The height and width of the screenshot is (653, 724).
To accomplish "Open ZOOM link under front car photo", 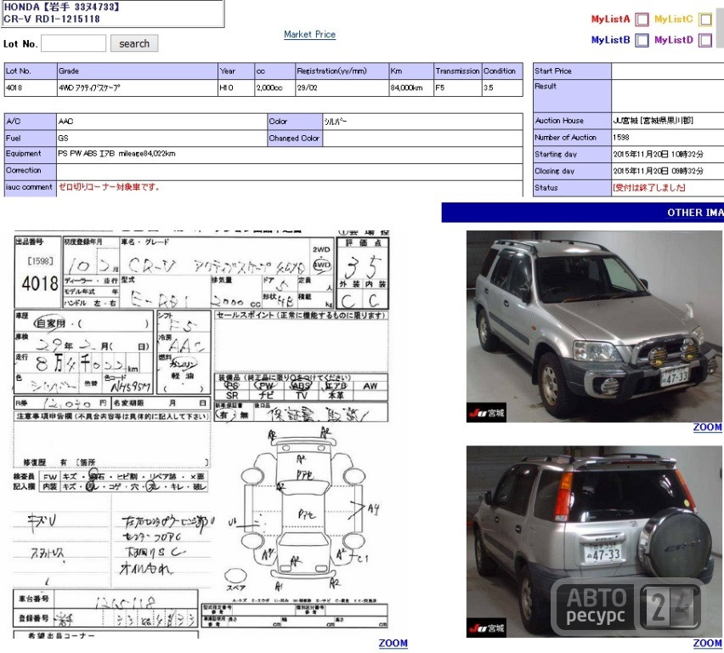I will click(x=707, y=427).
